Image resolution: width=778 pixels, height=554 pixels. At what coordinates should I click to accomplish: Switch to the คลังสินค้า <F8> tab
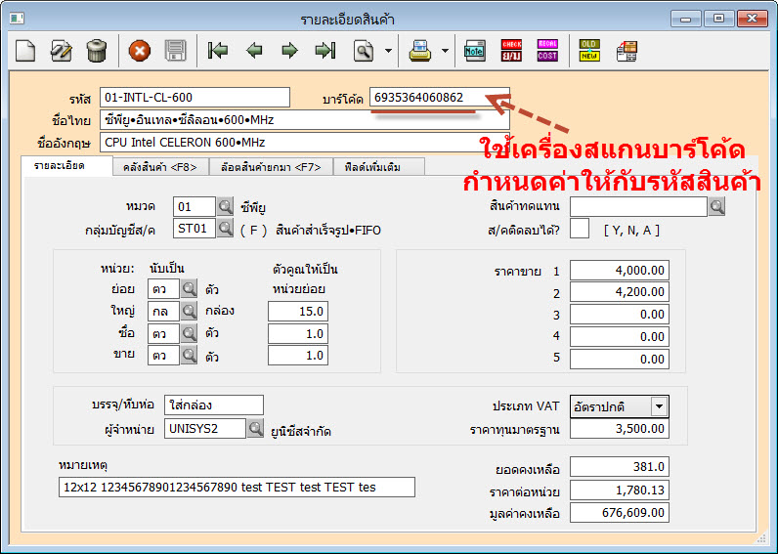[159, 167]
